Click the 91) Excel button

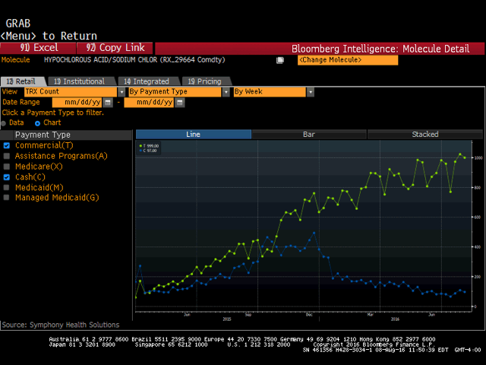pos(38,48)
